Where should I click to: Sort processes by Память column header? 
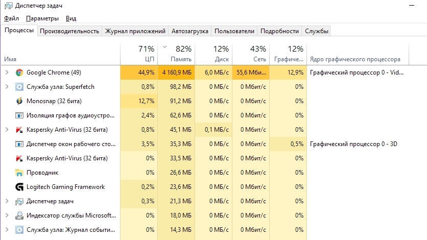(x=176, y=54)
